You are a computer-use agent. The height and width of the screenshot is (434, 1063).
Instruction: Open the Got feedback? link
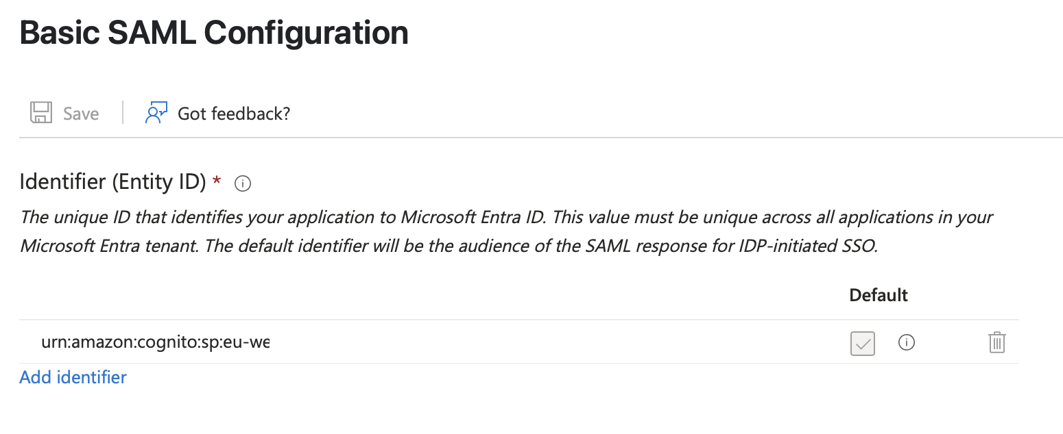tap(234, 114)
